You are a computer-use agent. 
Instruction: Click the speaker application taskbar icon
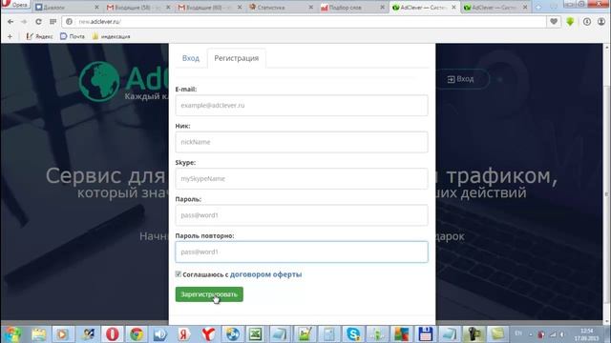[x=159, y=334]
